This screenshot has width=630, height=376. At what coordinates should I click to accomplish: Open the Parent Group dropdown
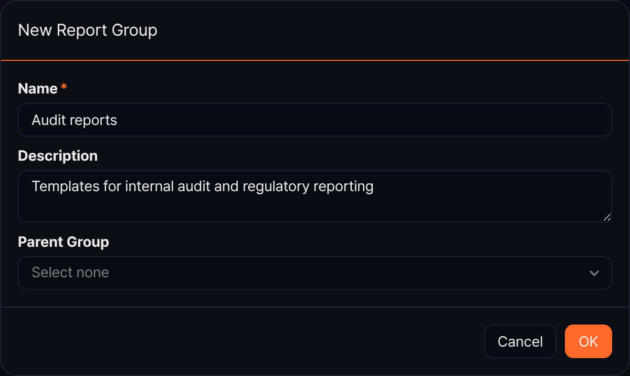coord(315,273)
